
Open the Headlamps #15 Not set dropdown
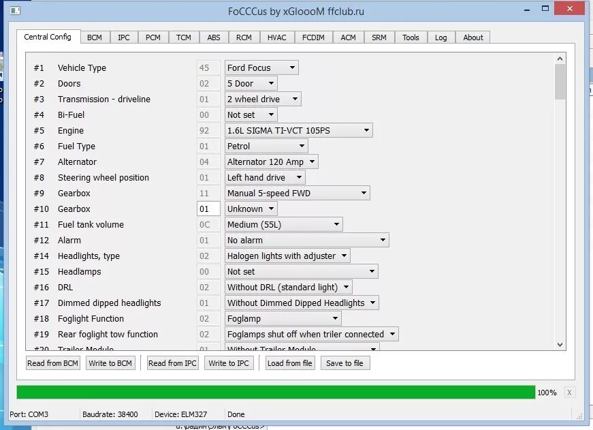click(302, 272)
